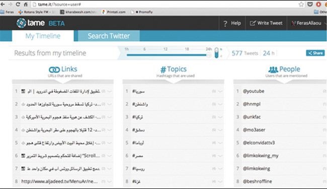
Task: Open Write Tweet in the top bar
Action: pos(266,23)
